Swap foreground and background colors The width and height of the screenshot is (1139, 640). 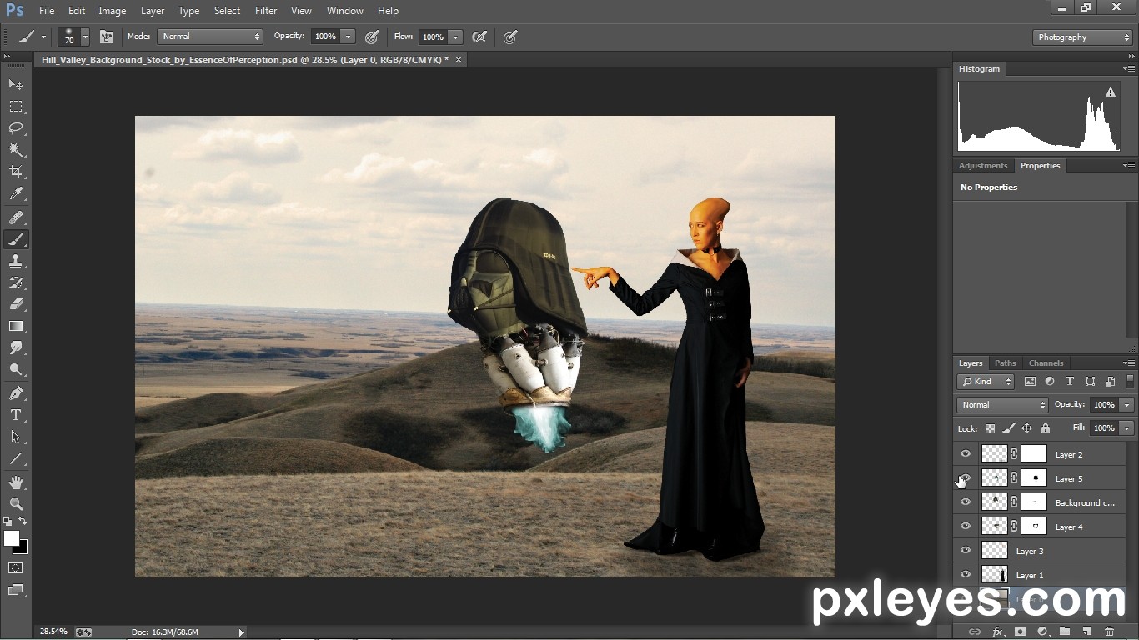pos(23,522)
